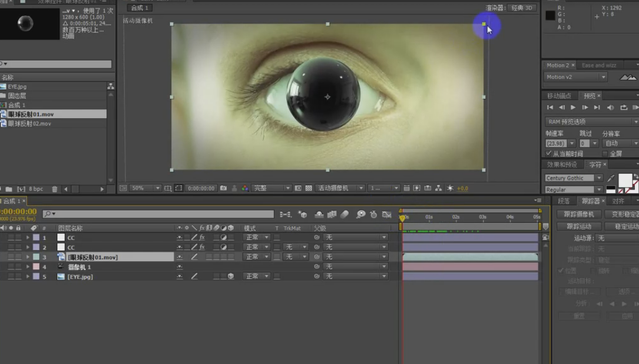
Task: Open the 活动摄像机 3D view dropdown
Action: tap(340, 188)
